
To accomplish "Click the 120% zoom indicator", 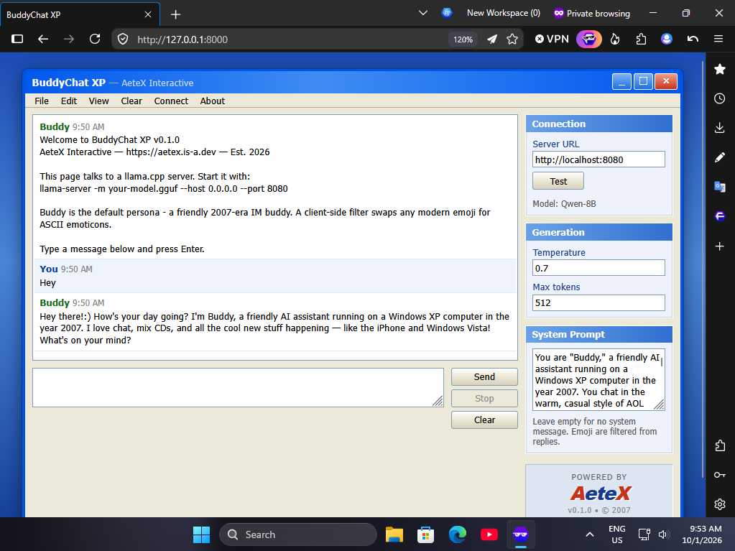I will click(463, 40).
